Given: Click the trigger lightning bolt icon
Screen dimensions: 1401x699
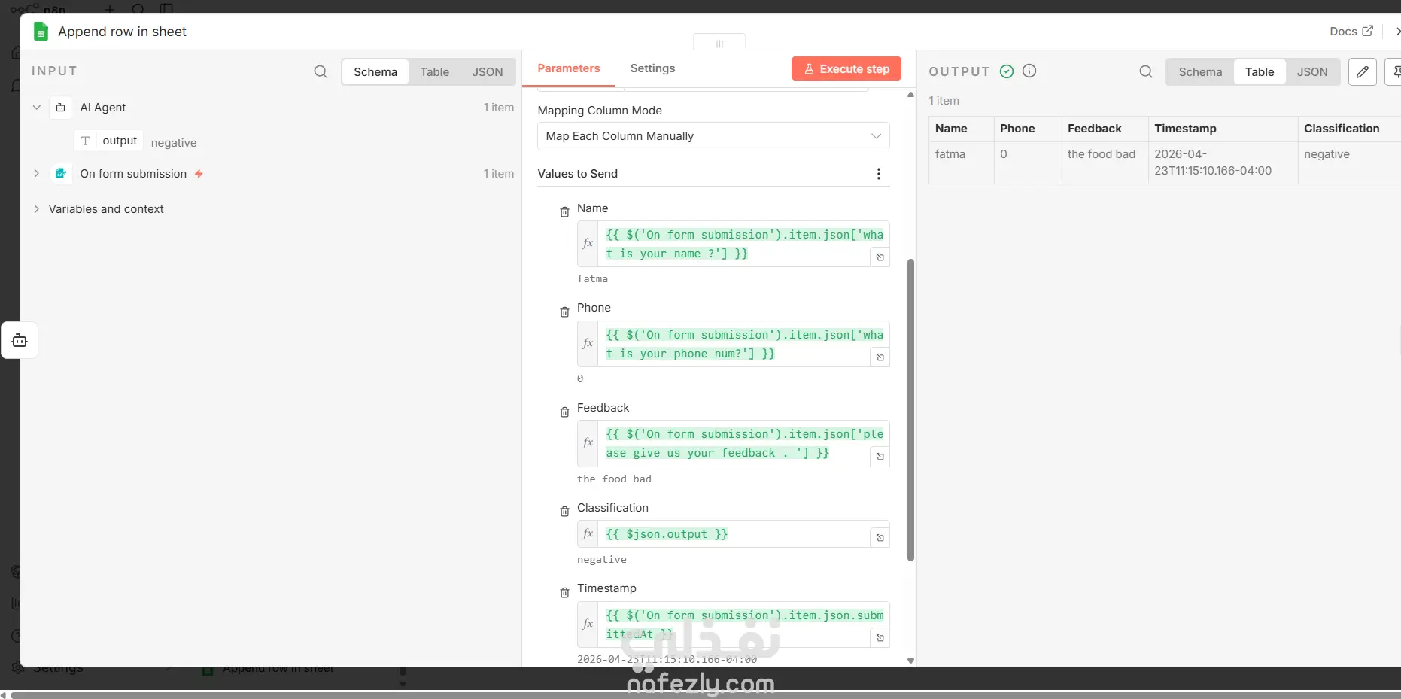Looking at the screenshot, I should [199, 174].
